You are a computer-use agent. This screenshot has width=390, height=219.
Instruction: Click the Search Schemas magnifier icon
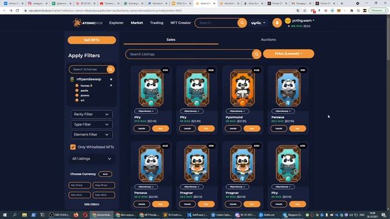pyautogui.click(x=111, y=69)
